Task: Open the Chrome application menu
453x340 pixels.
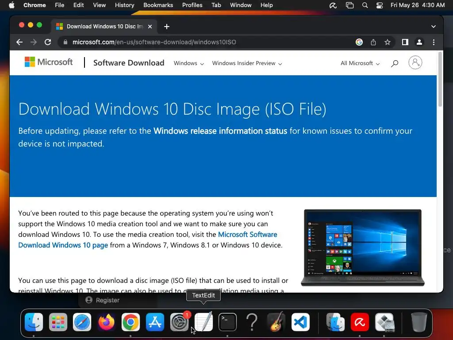Action: pyautogui.click(x=35, y=5)
